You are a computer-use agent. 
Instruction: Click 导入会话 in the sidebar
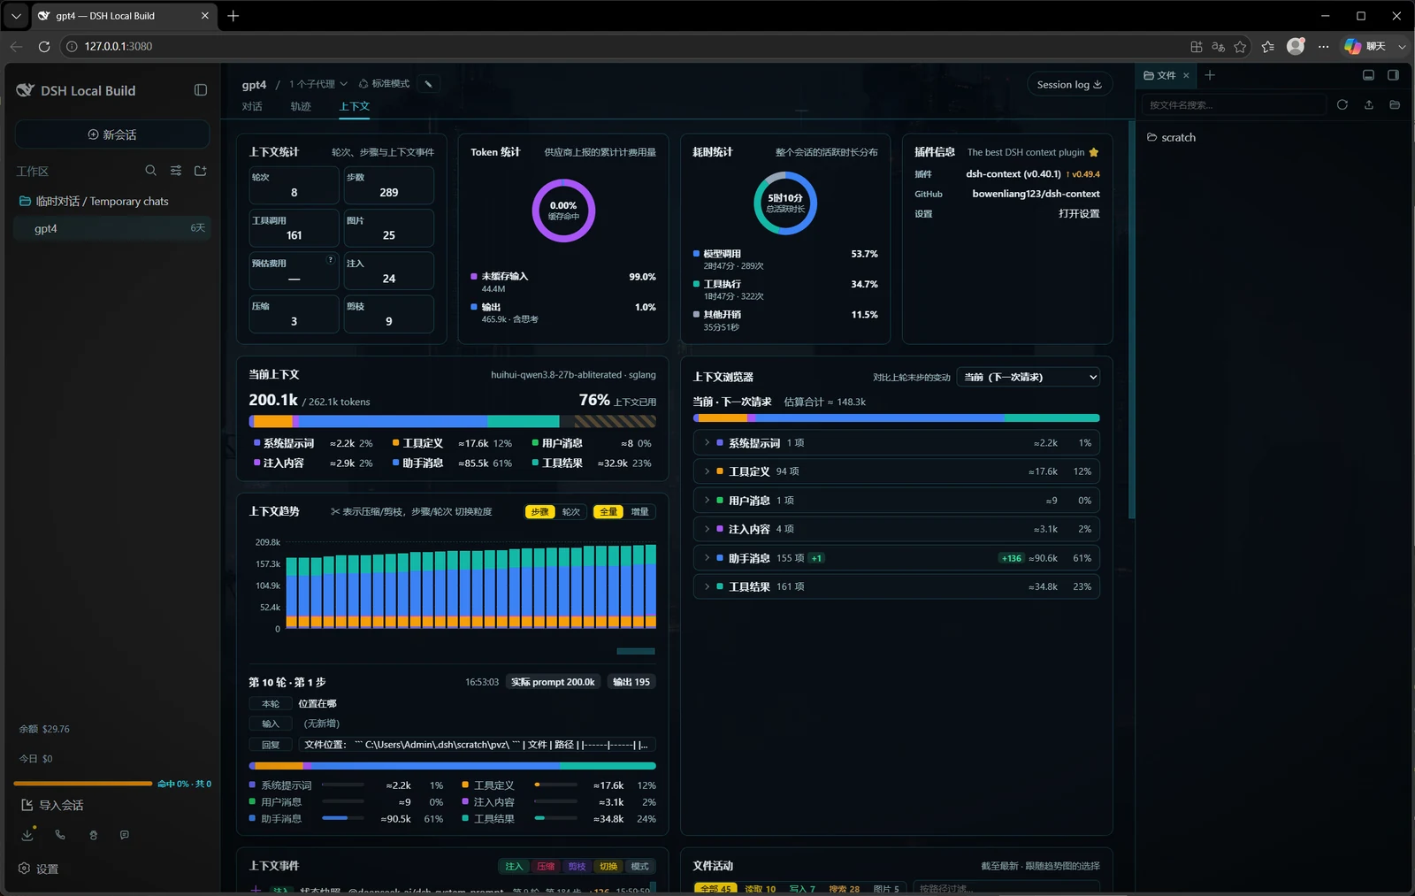click(x=52, y=805)
